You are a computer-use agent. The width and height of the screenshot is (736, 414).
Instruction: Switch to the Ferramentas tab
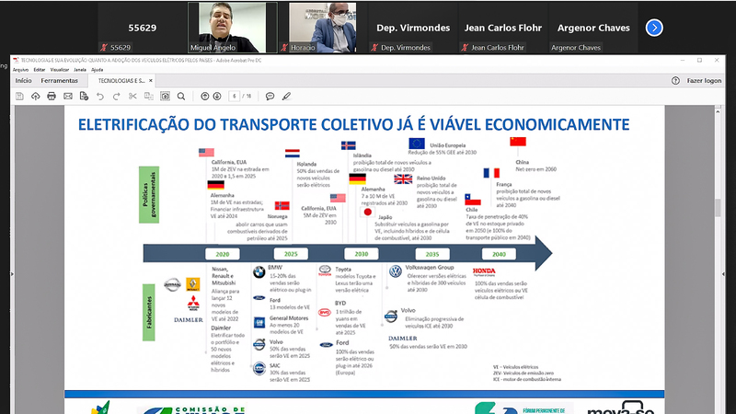coord(59,81)
